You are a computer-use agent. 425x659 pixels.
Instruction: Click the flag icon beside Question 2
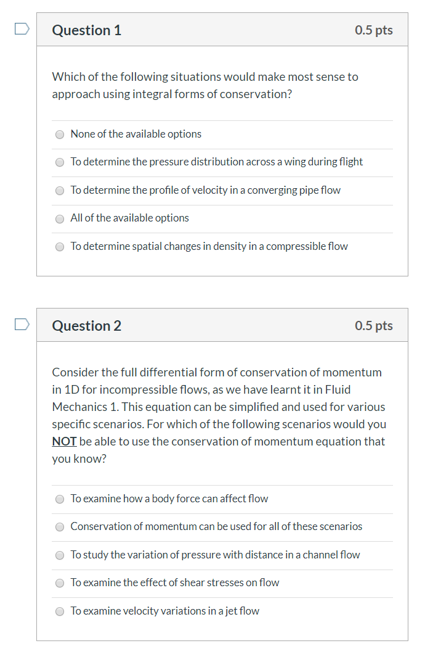(22, 323)
